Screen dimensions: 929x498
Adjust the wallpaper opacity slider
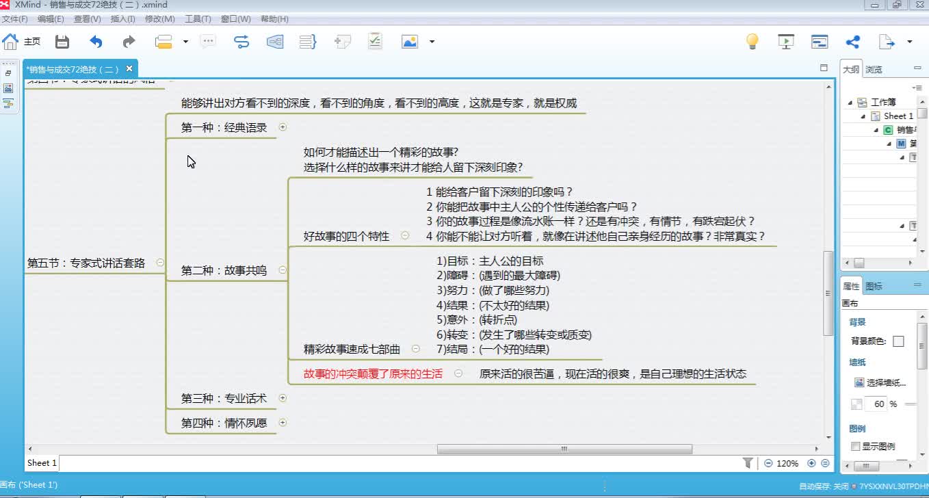coord(911,404)
